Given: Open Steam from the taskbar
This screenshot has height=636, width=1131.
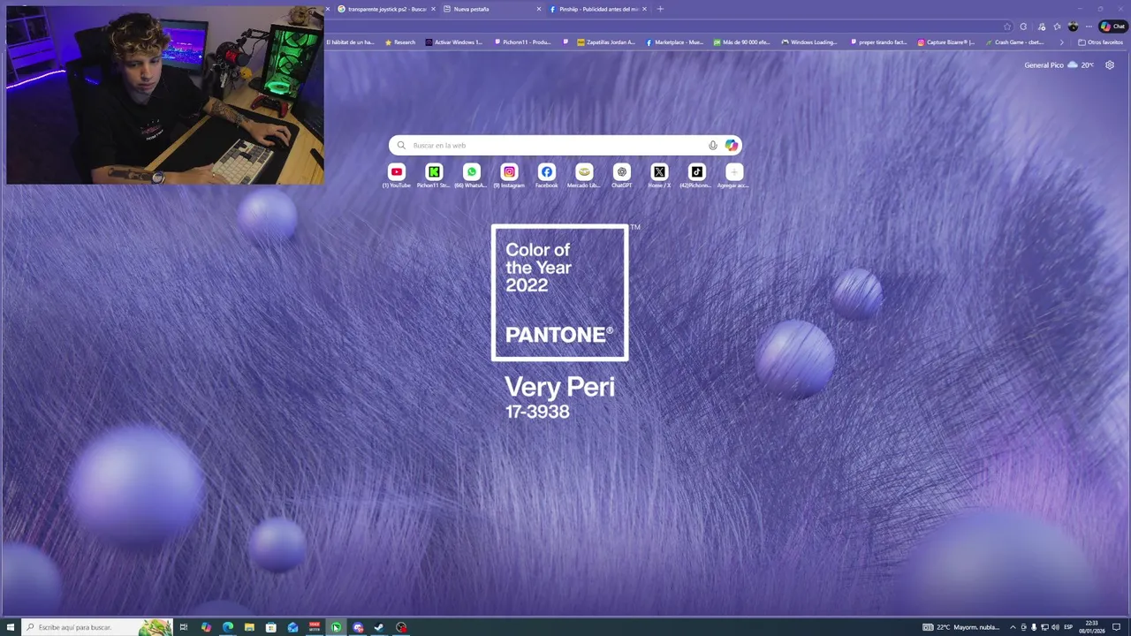Looking at the screenshot, I should (379, 627).
